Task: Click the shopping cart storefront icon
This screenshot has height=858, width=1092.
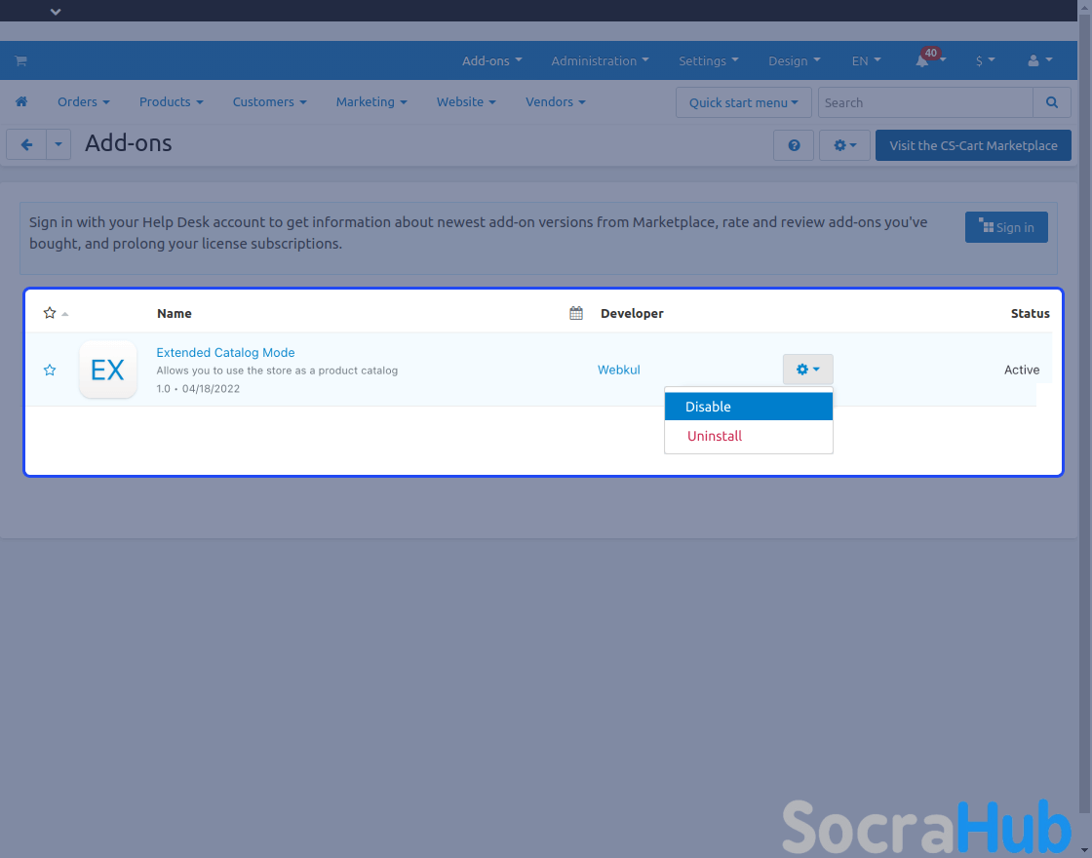Action: pos(20,60)
